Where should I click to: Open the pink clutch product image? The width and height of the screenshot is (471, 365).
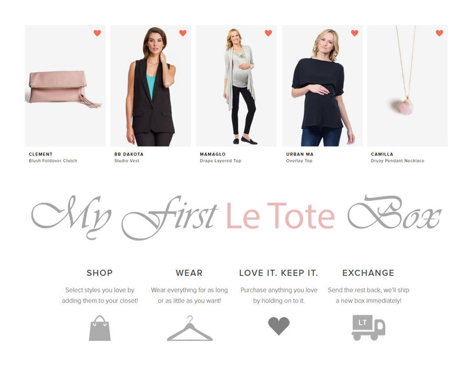click(x=65, y=86)
